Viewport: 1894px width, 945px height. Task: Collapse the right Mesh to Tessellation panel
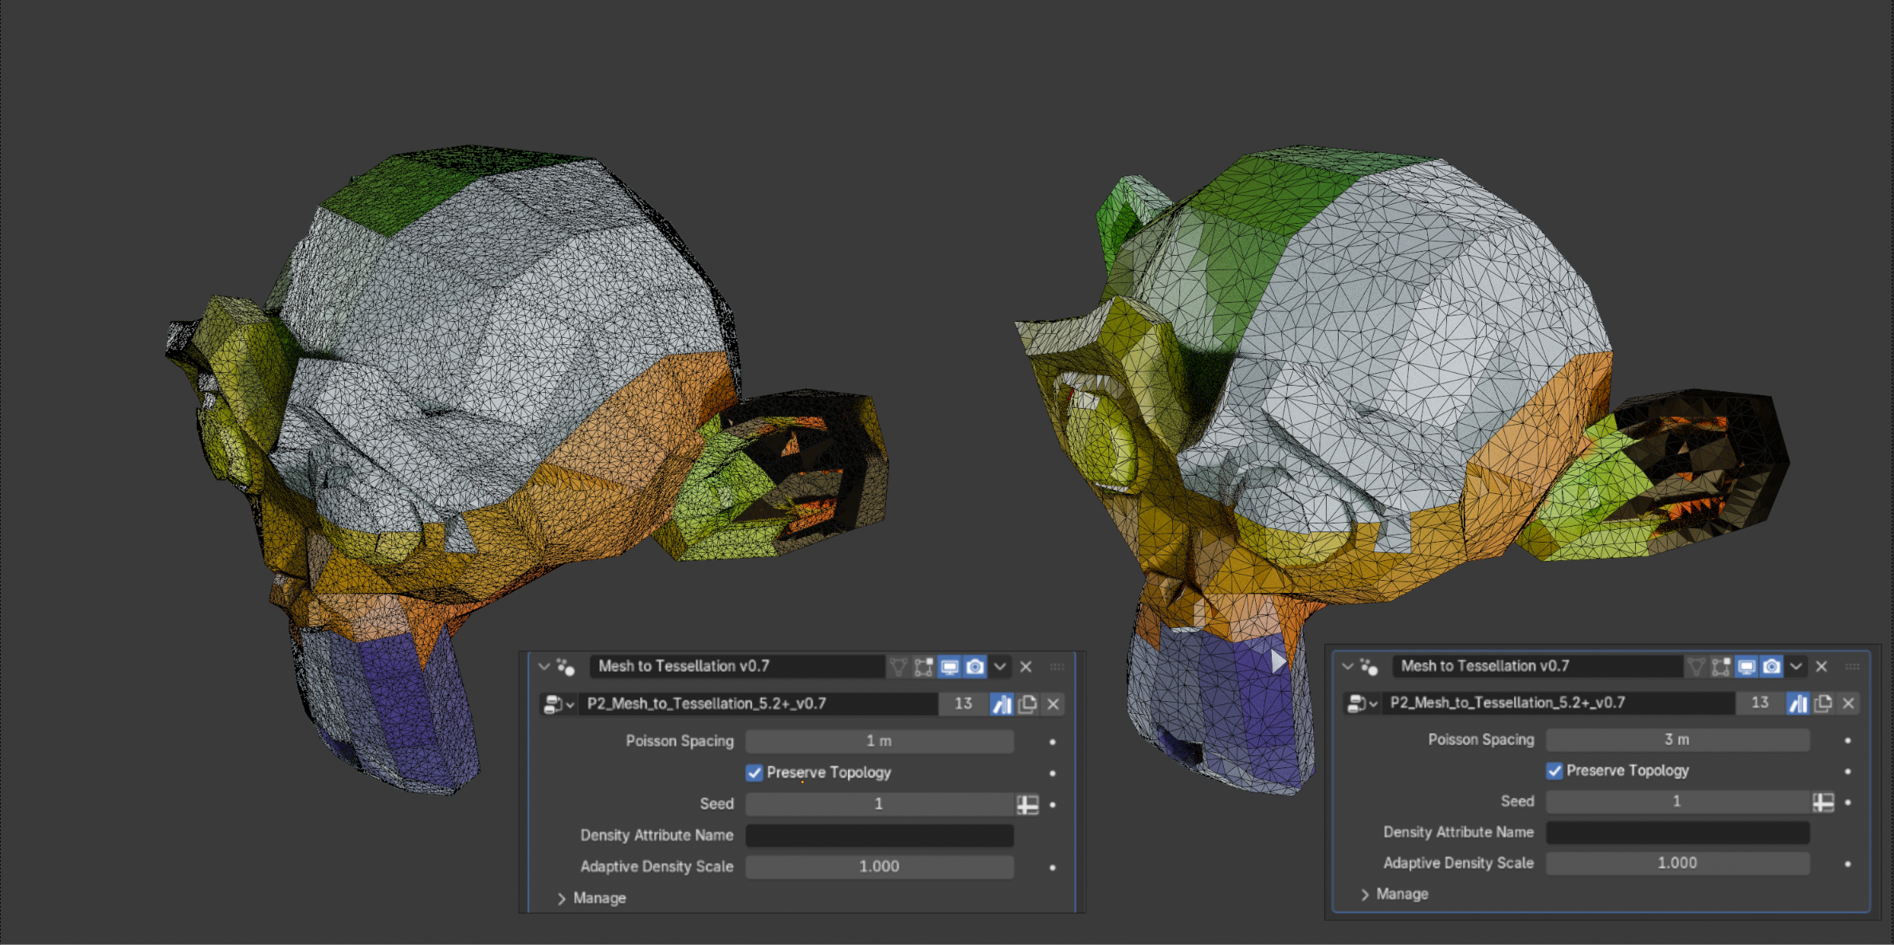pos(1347,666)
